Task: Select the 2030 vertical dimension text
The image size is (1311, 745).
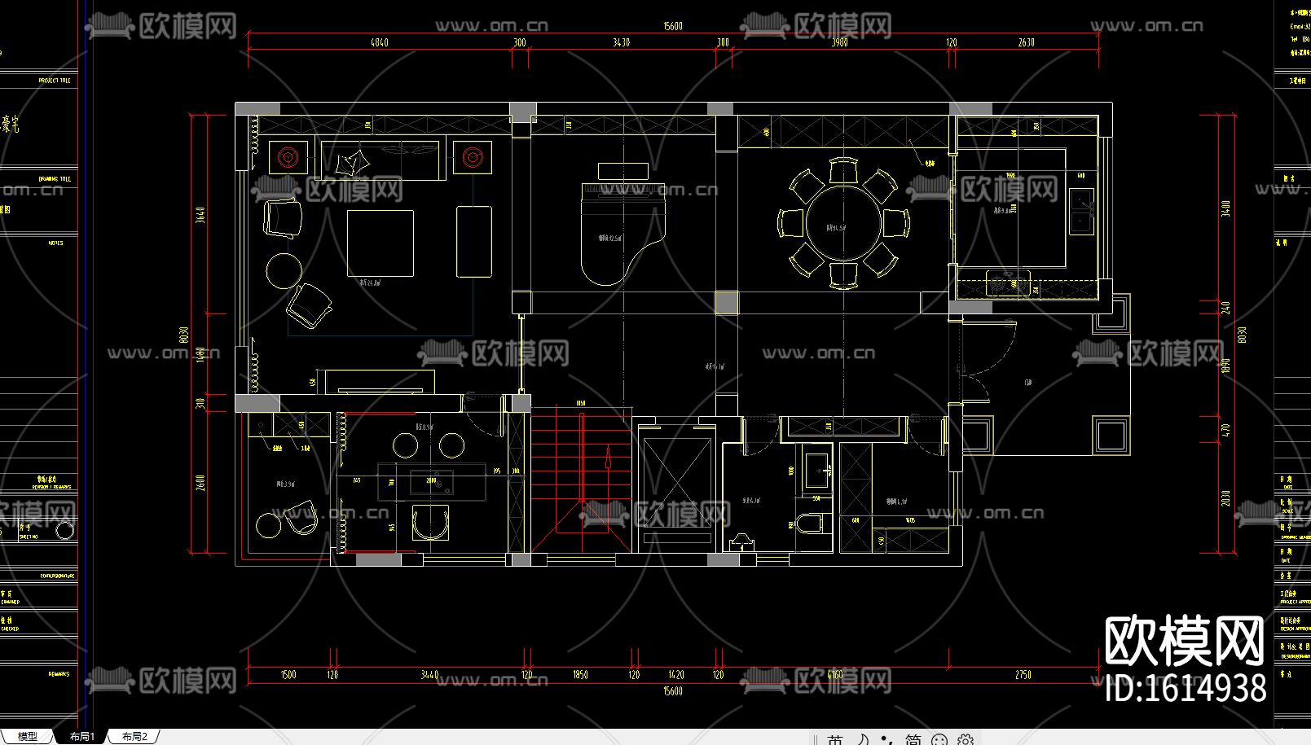Action: [1226, 497]
